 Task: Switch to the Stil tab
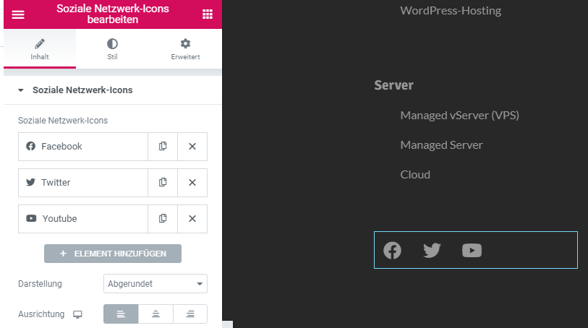[x=112, y=49]
